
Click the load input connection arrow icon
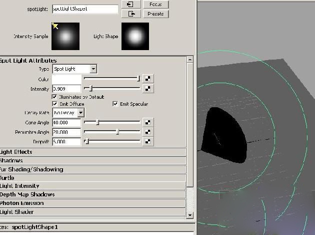[131, 4]
